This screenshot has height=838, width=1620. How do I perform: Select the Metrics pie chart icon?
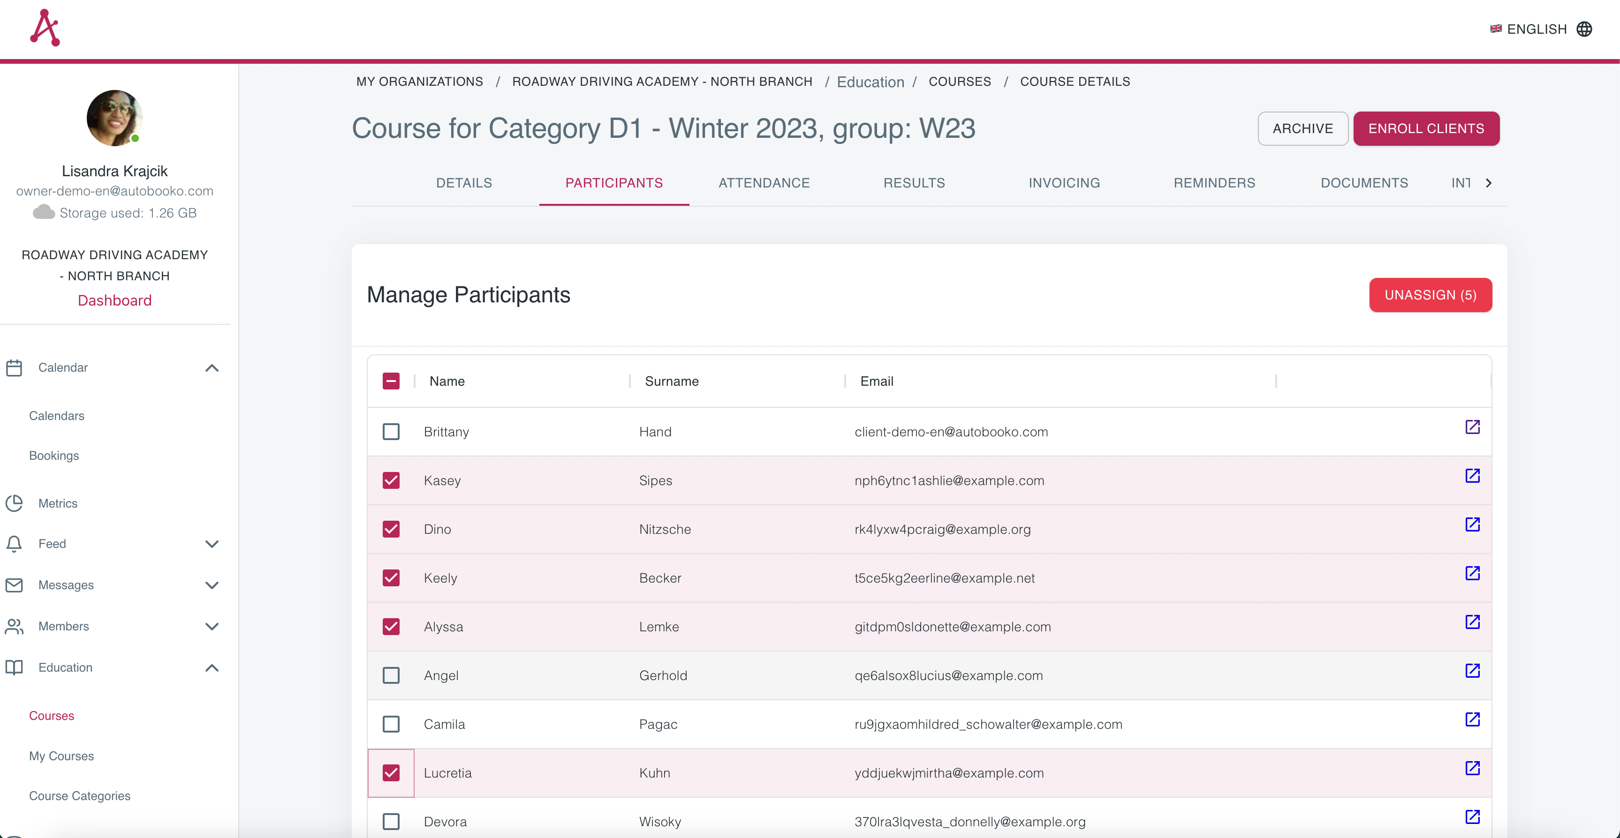click(x=15, y=503)
